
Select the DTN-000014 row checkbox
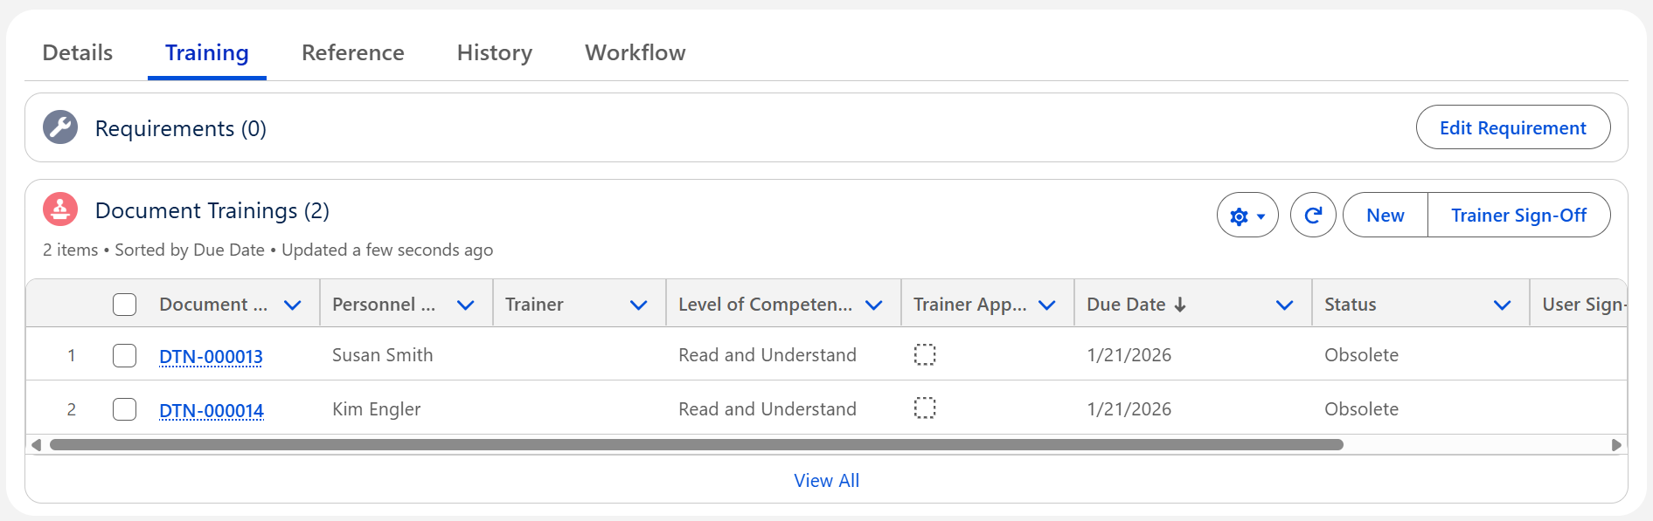(x=125, y=409)
